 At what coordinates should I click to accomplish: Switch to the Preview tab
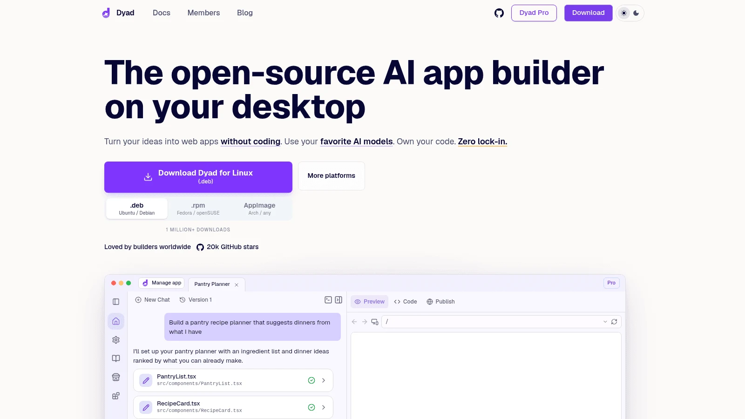[370, 302]
